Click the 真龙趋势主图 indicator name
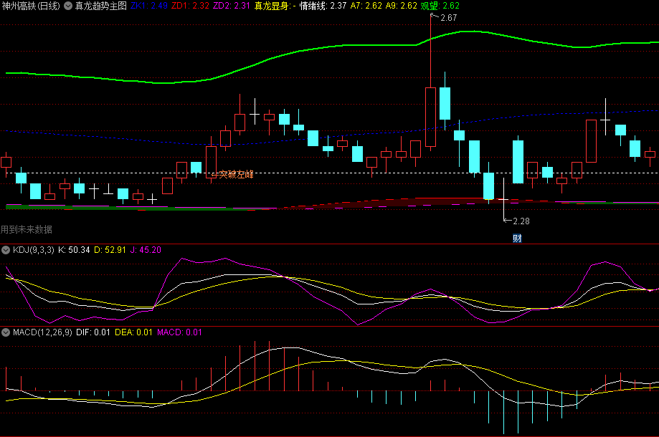The height and width of the screenshot is (437, 659). [x=101, y=6]
